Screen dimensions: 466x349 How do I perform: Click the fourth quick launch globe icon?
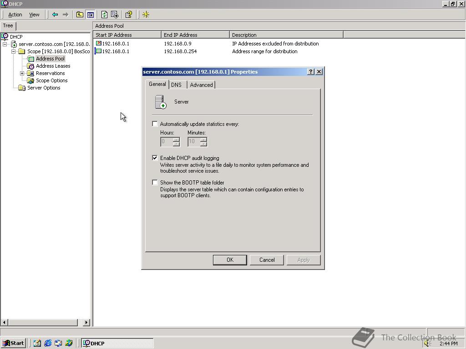[x=69, y=343]
